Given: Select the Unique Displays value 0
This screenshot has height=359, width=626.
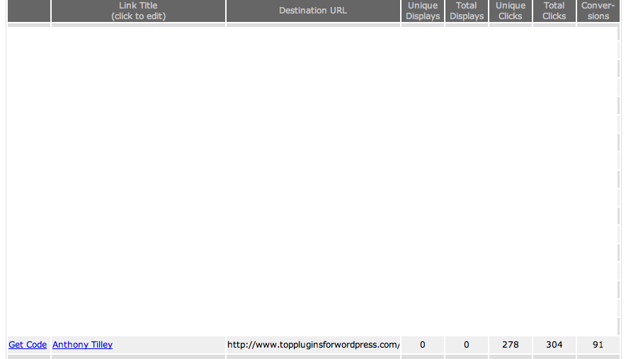Looking at the screenshot, I should point(423,345).
